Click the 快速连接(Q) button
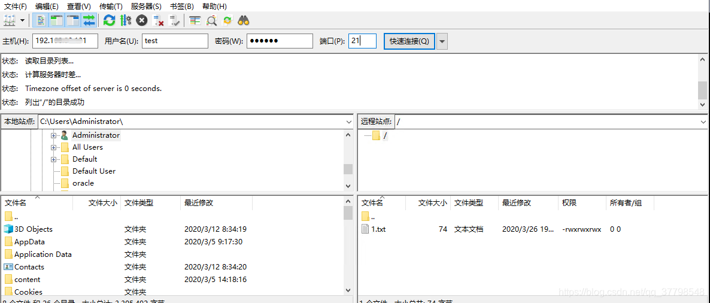 (409, 41)
